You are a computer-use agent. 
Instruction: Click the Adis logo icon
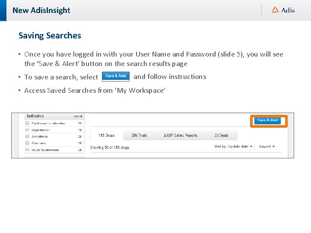[275, 9]
